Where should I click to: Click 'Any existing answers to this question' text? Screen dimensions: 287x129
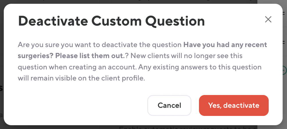coord(200,67)
